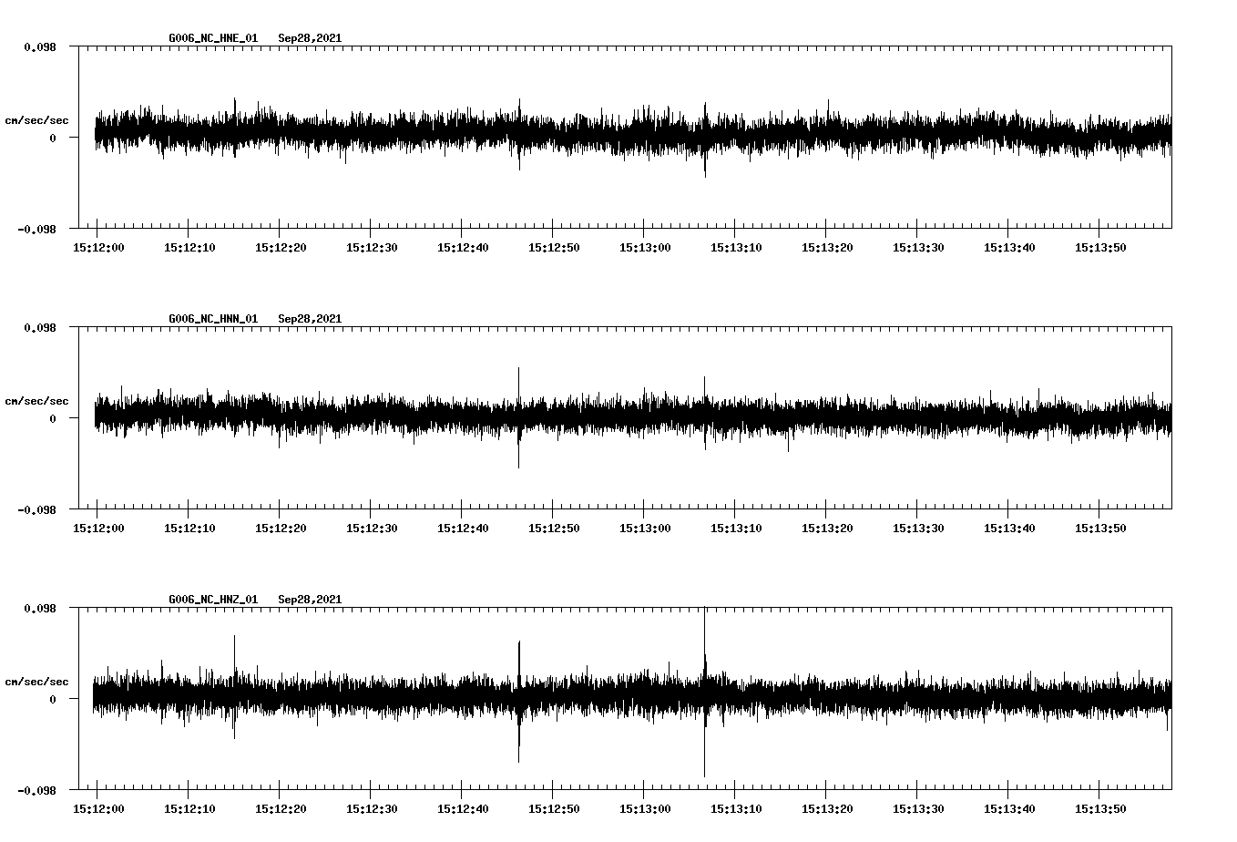Select the Sep28,2021 date beside the HNZ title
This screenshot has height=842, width=1237.
tap(310, 600)
